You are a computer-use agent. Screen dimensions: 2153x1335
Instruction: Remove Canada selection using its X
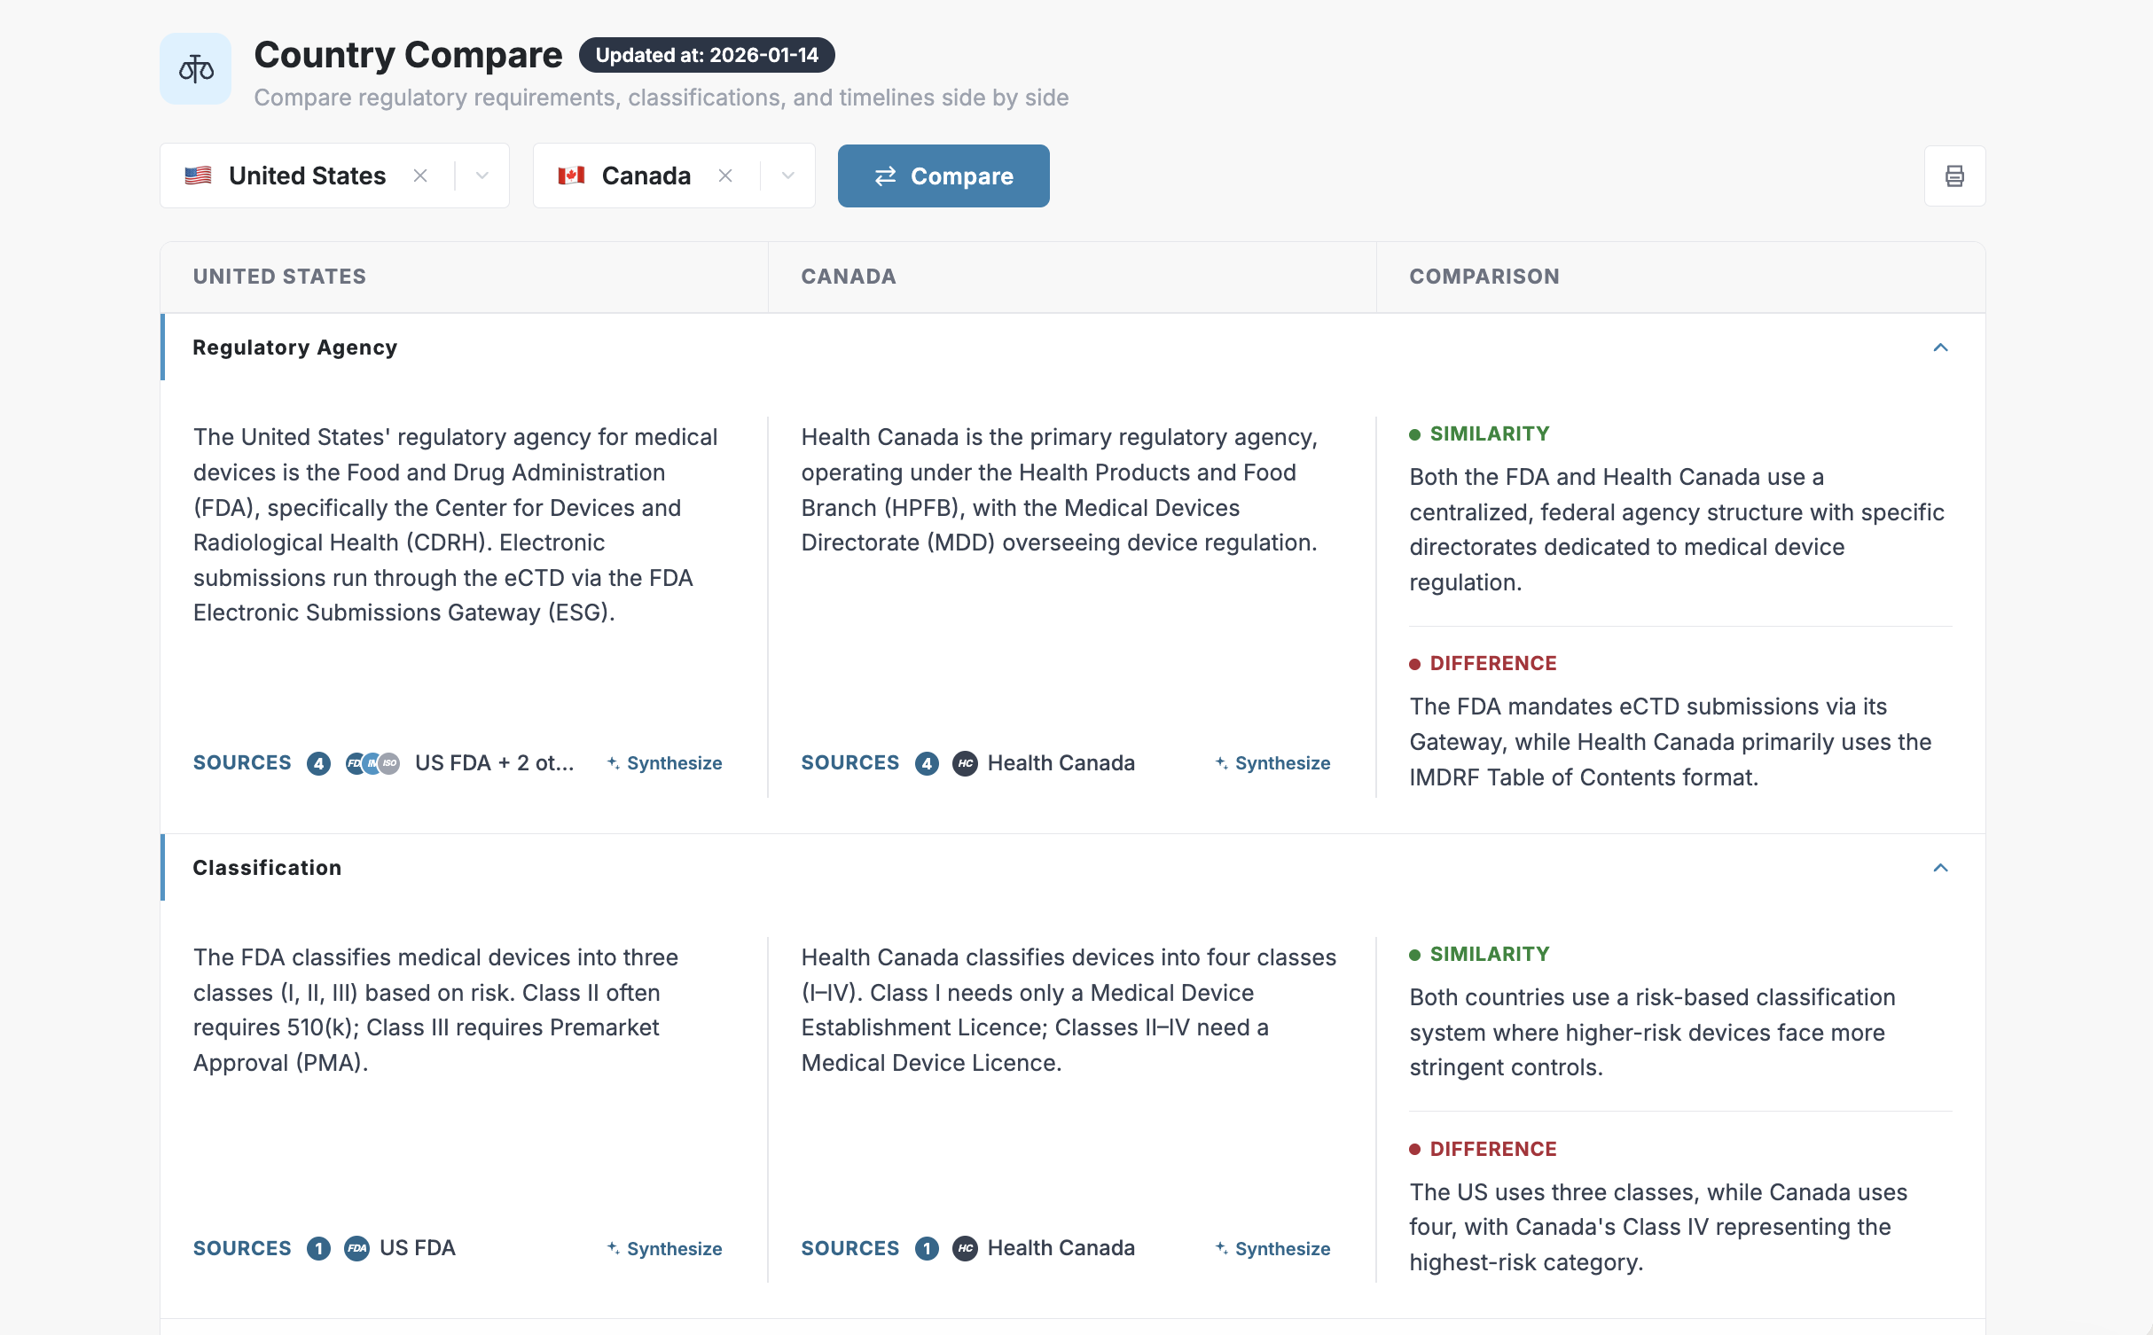click(x=725, y=176)
